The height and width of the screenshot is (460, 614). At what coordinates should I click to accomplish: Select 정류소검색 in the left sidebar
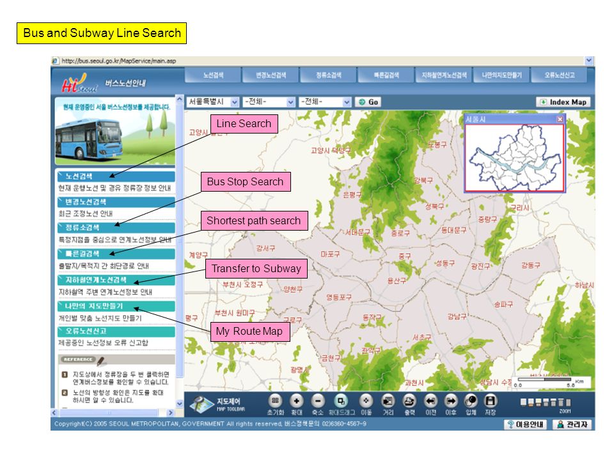click(116, 227)
